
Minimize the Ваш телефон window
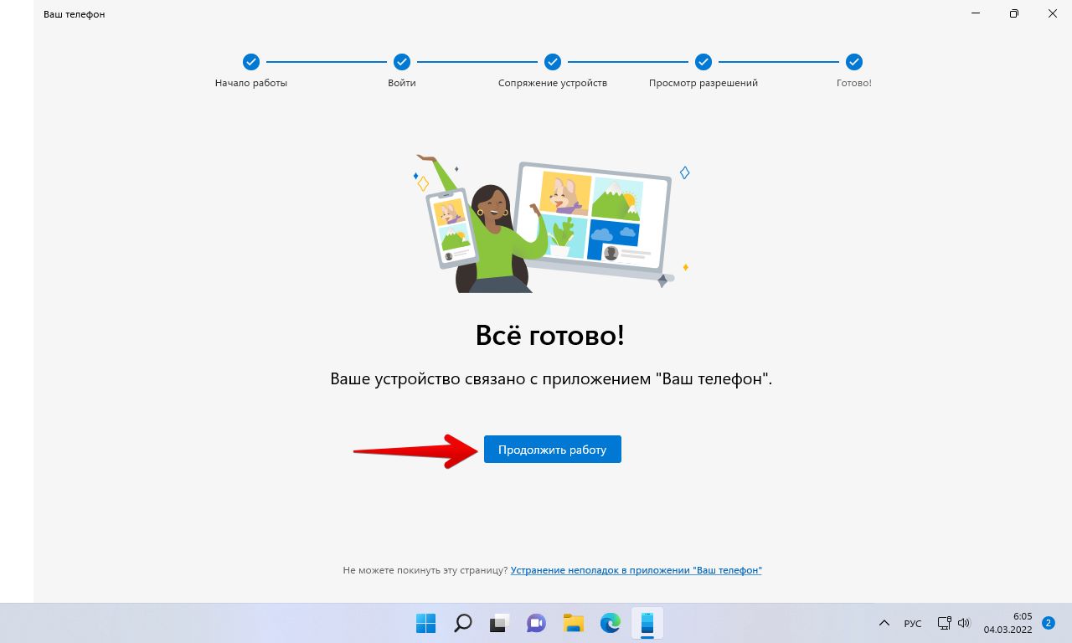(976, 13)
